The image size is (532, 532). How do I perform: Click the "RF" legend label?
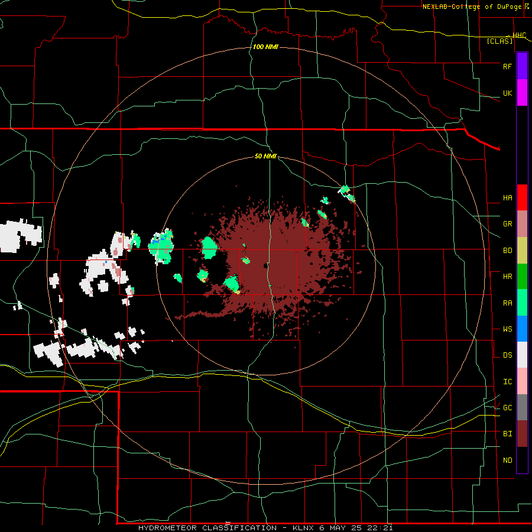tap(507, 66)
